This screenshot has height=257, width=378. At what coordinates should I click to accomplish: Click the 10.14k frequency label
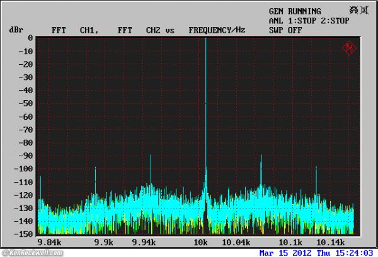pos(330,243)
